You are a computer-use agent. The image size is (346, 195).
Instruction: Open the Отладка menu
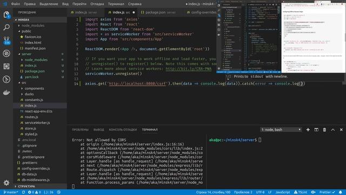[x=97, y=4]
